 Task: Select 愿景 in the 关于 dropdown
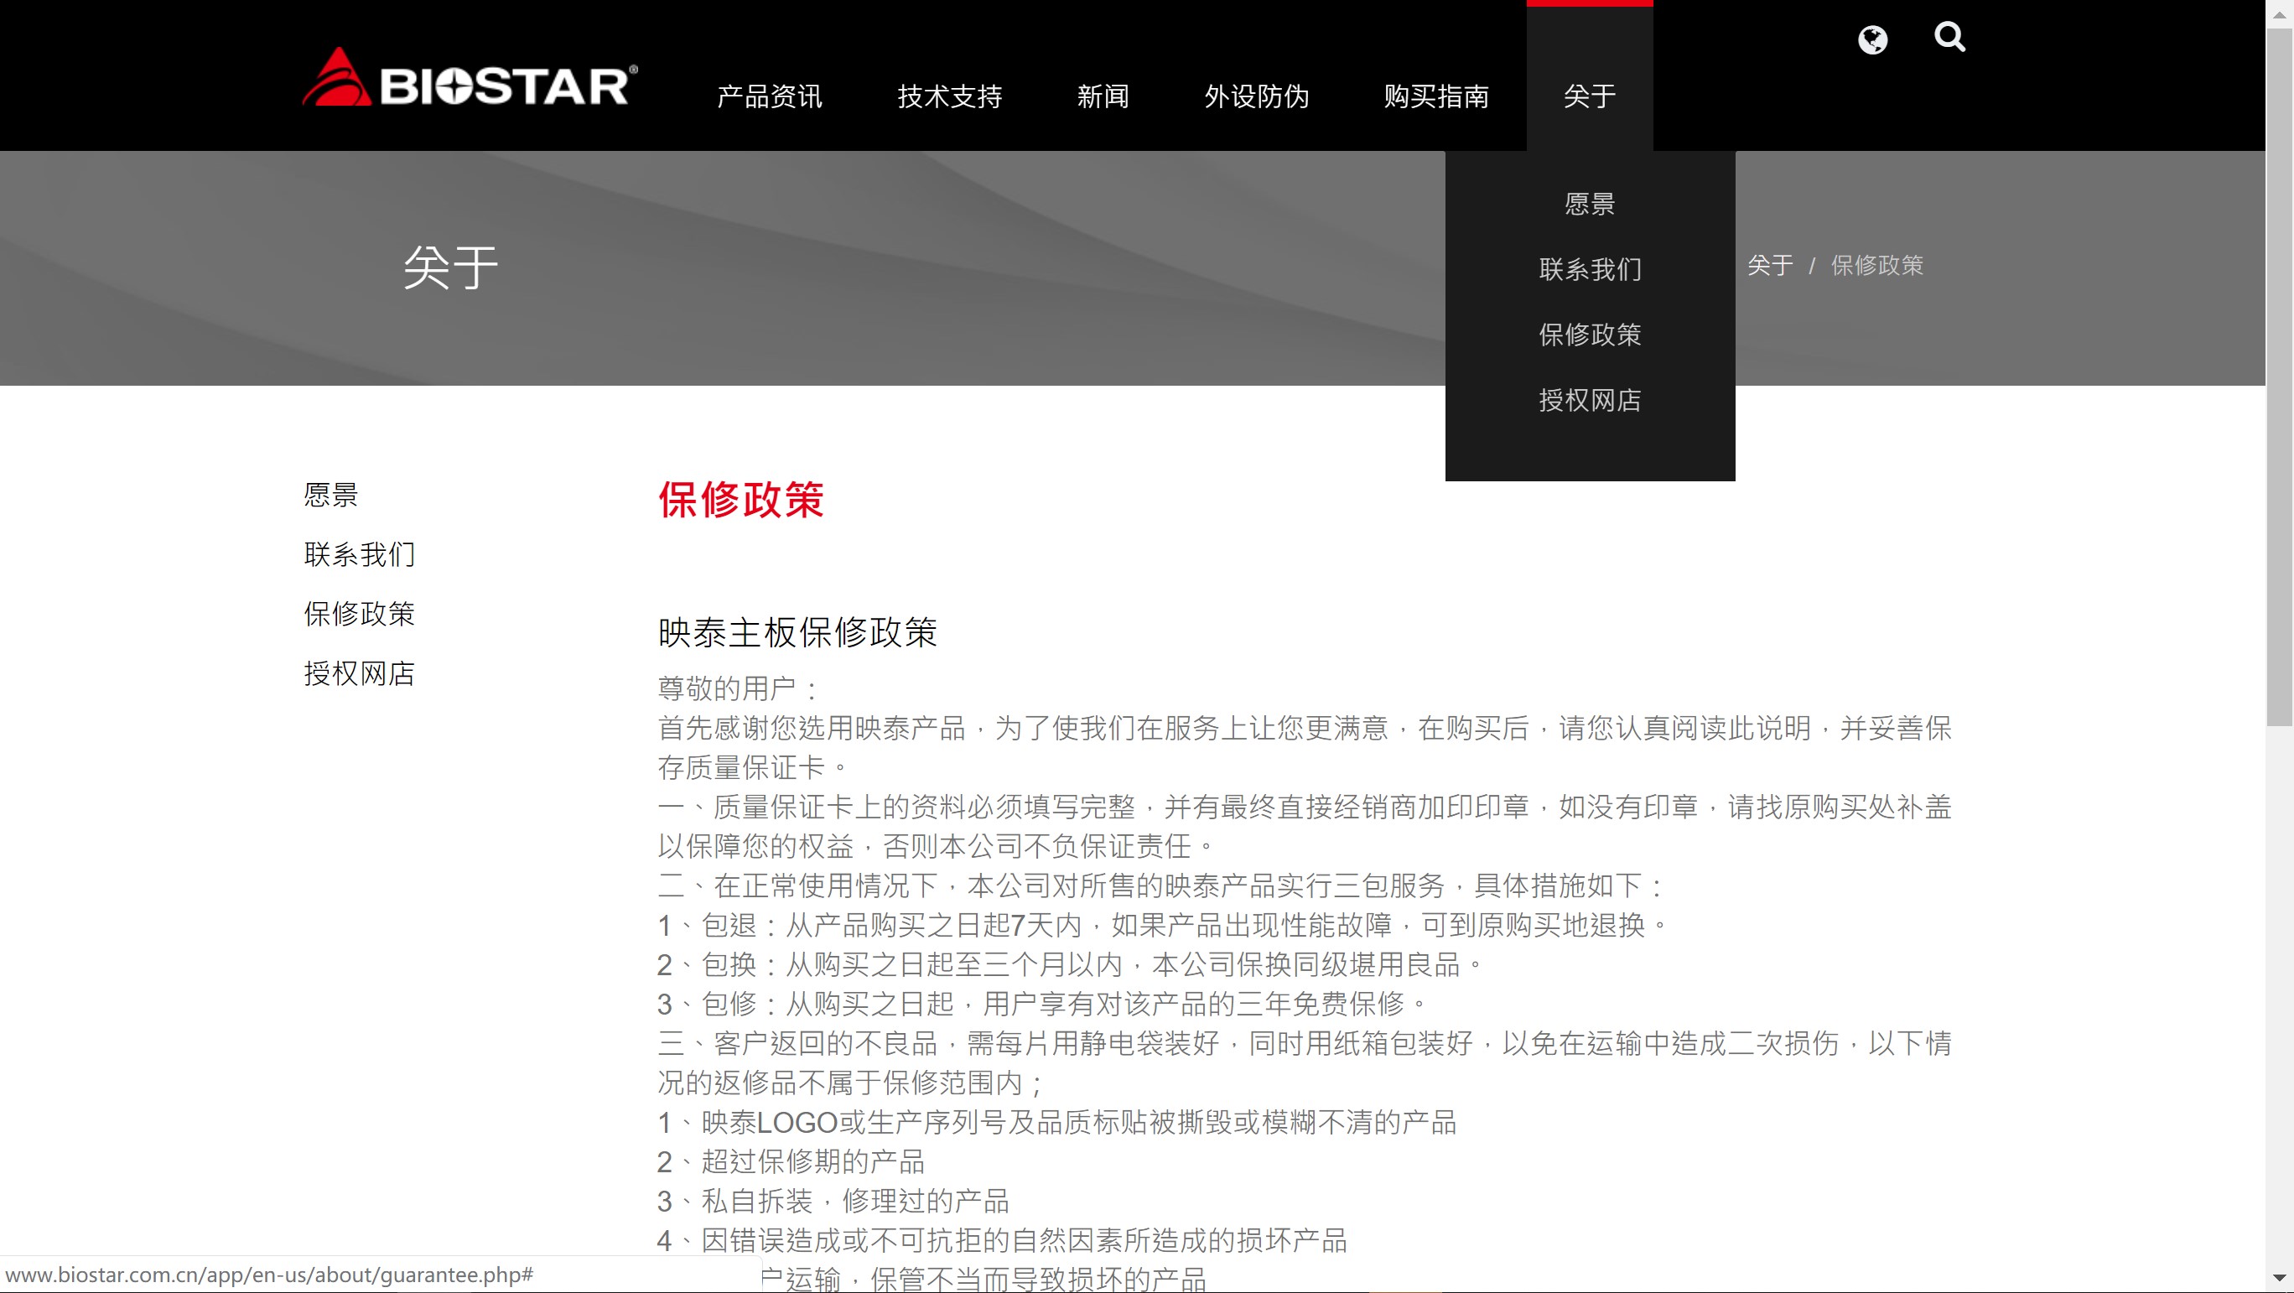pyautogui.click(x=1590, y=204)
